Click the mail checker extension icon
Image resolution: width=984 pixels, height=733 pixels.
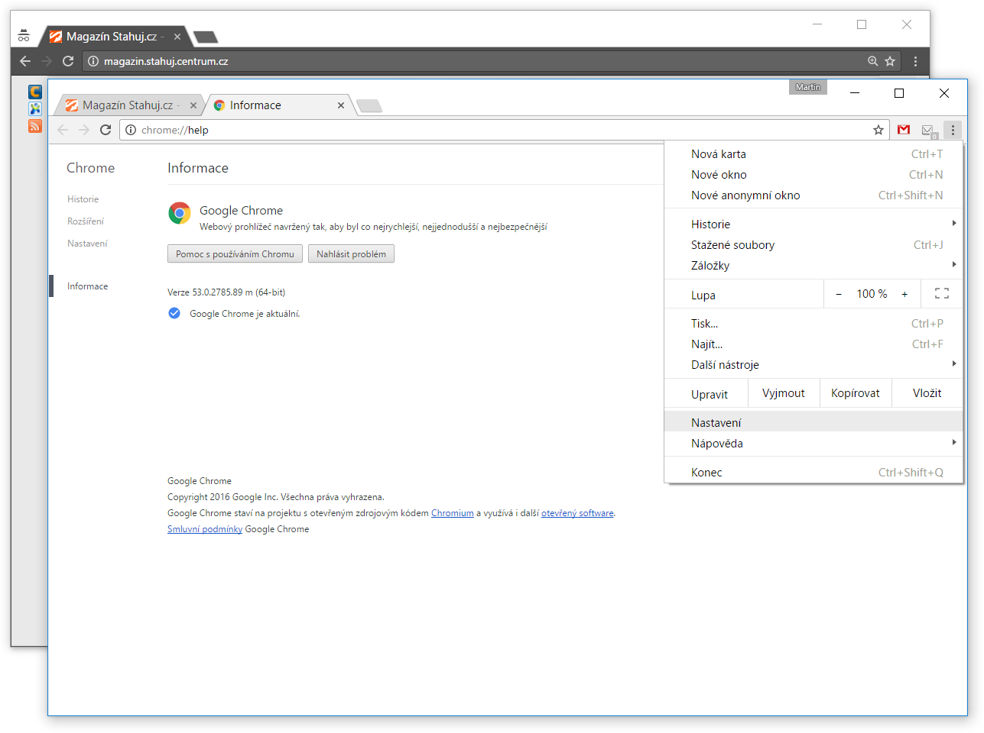(x=928, y=131)
